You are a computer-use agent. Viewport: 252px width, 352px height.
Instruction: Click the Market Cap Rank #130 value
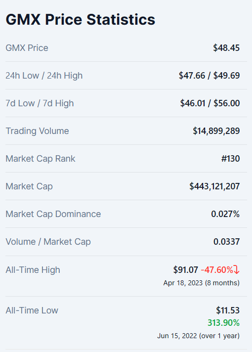[x=230, y=159]
